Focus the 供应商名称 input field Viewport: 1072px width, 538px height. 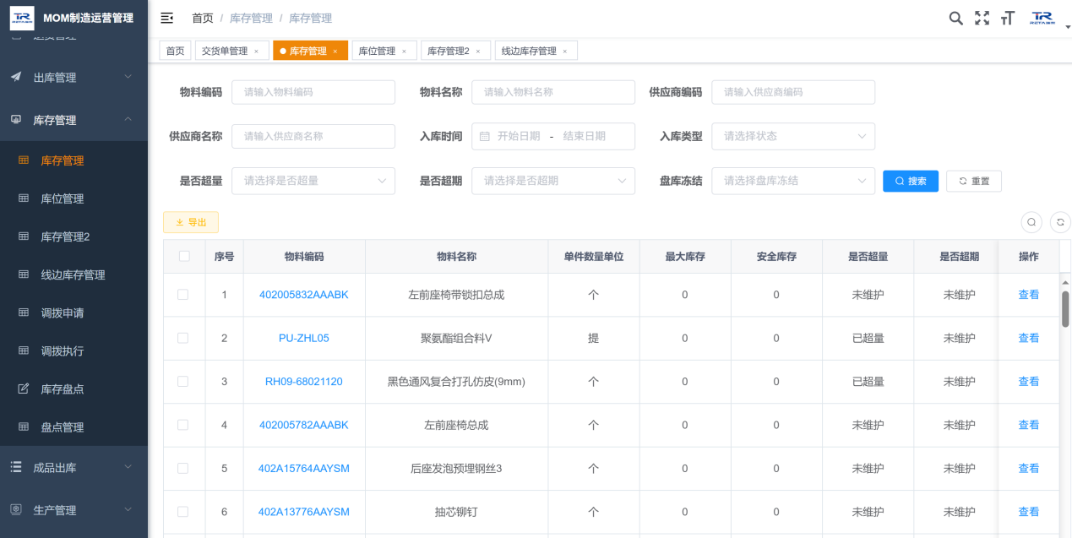pos(313,136)
